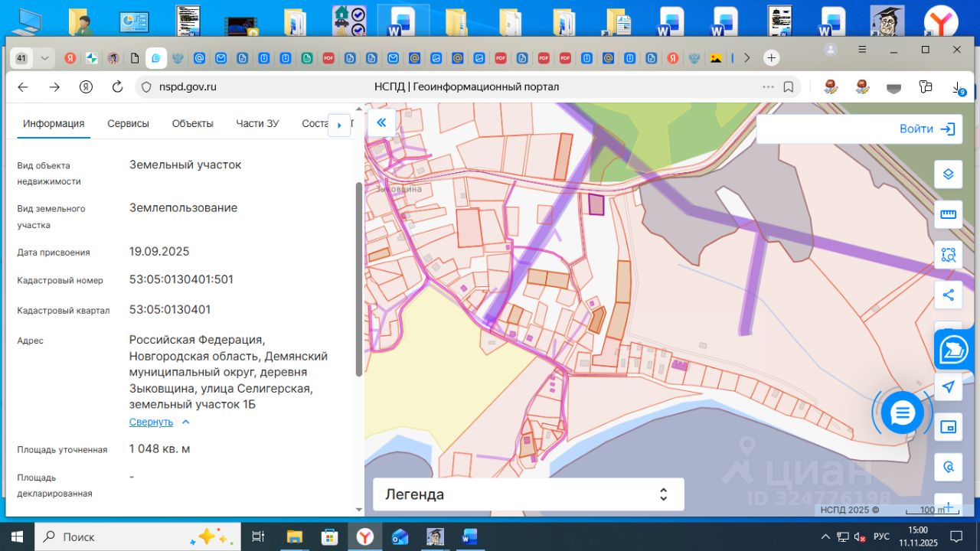This screenshot has height=551, width=980.
Task: Open the browser downloads list
Action: coord(958,88)
